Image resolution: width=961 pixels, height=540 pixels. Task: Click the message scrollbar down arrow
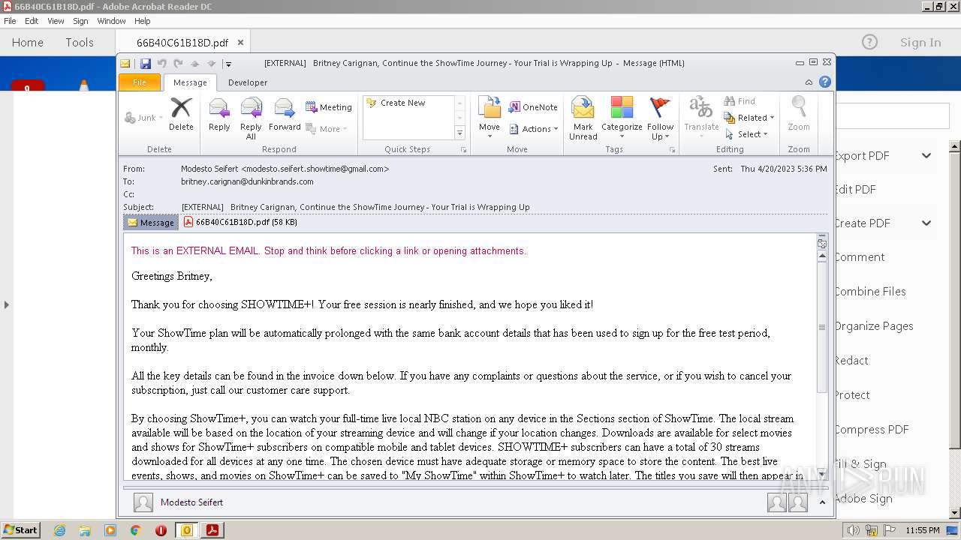click(x=822, y=473)
